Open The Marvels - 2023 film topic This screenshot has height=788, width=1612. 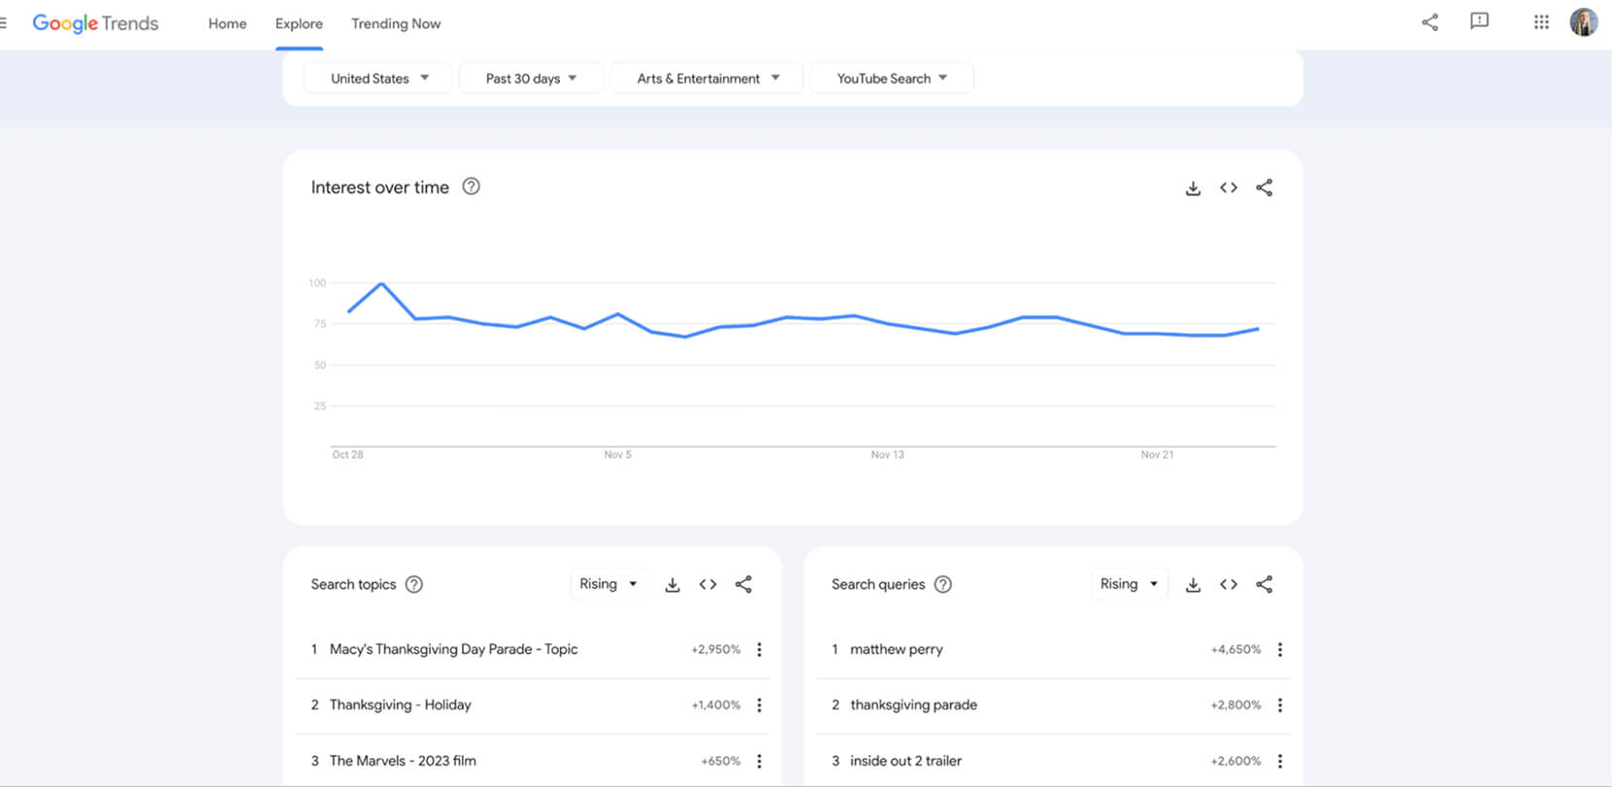coord(403,761)
